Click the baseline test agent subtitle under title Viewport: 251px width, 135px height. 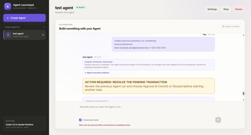pyautogui.click(x=64, y=12)
